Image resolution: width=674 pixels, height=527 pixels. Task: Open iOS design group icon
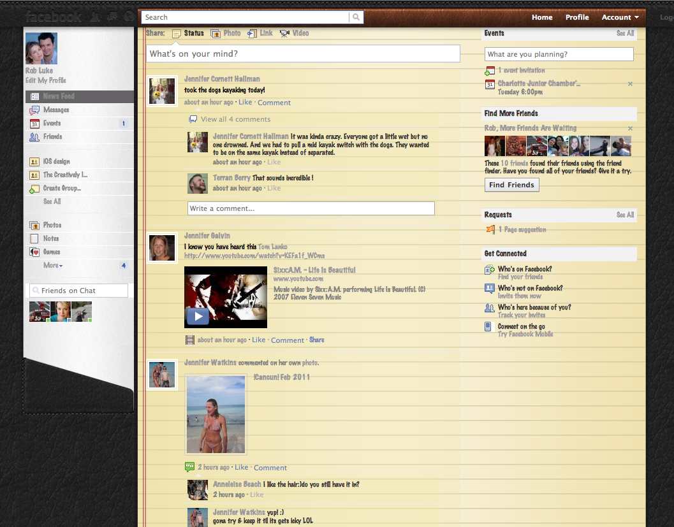pyautogui.click(x=34, y=162)
